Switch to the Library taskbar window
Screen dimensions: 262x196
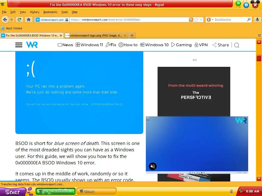(96, 191)
